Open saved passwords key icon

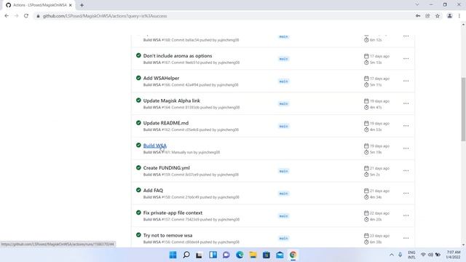(x=418, y=16)
